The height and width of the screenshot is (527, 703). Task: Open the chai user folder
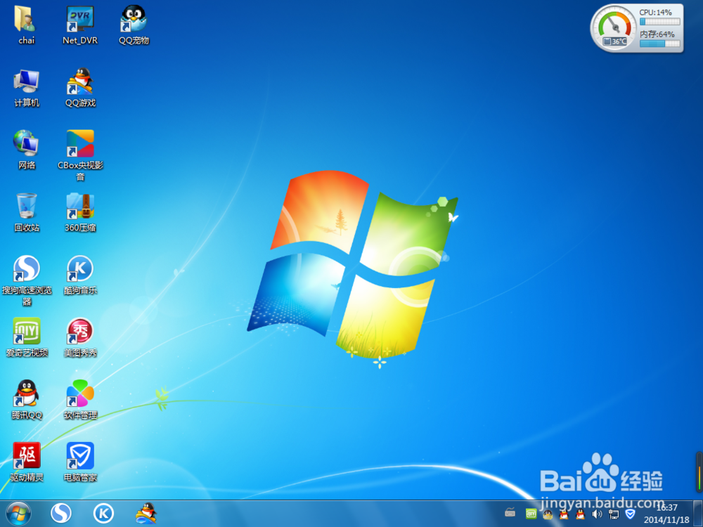(x=27, y=25)
